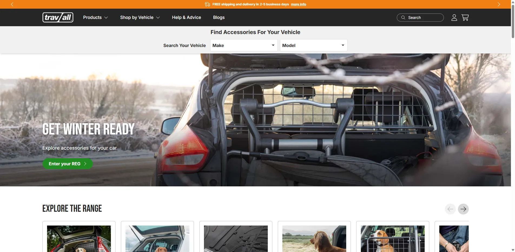This screenshot has width=515, height=252.
Task: Expand the Products menu
Action: 95,18
